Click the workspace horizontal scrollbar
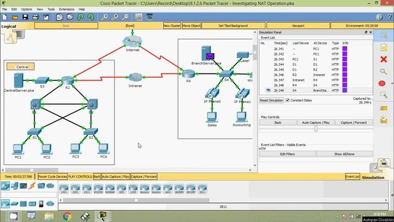 pos(31,170)
